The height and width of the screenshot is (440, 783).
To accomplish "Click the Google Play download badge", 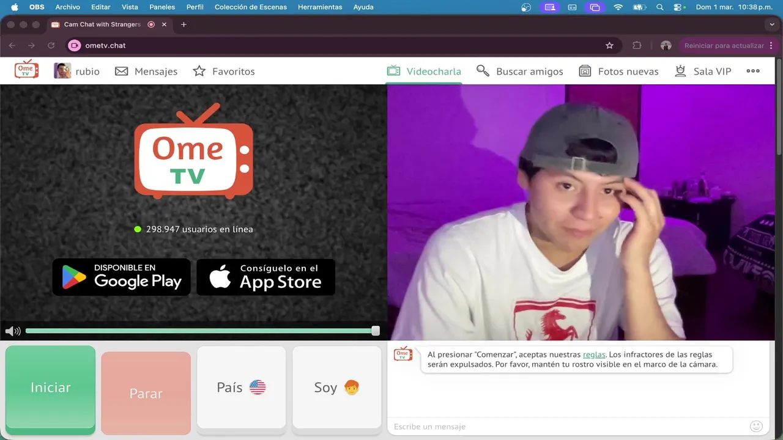I will point(122,277).
